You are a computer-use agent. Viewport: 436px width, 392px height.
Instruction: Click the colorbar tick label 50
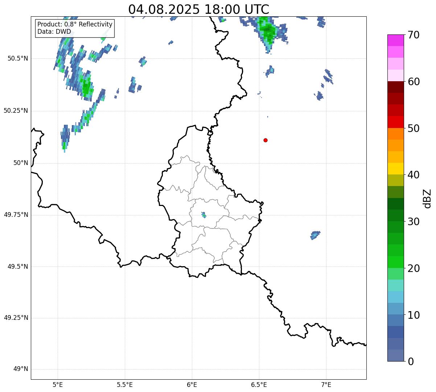click(x=414, y=128)
